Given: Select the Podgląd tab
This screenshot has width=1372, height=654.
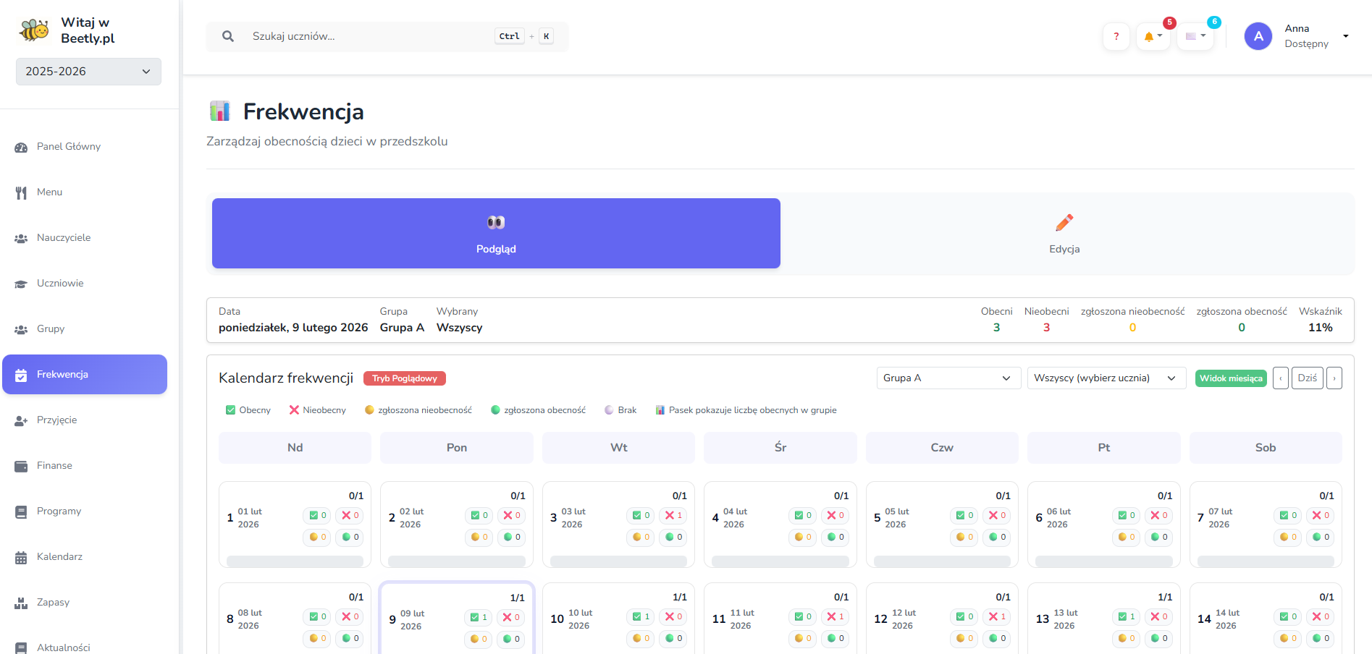Looking at the screenshot, I should [x=496, y=234].
